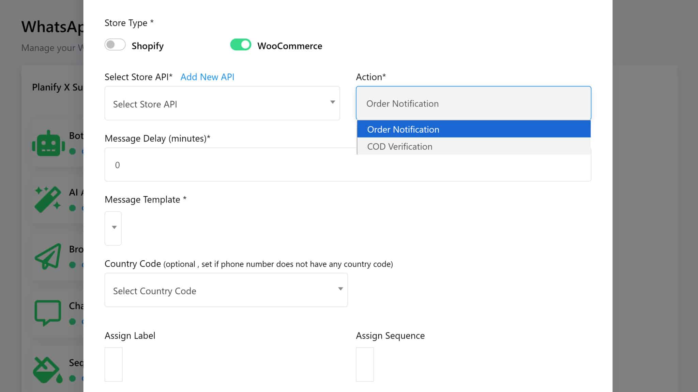Image resolution: width=698 pixels, height=392 pixels.
Task: Open the Select Country Code dropdown
Action: click(x=226, y=290)
